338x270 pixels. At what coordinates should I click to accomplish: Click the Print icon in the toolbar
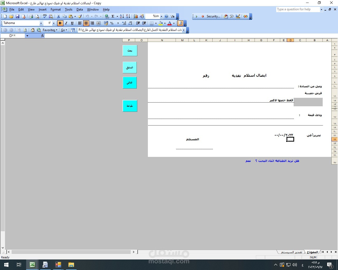pos(31,16)
